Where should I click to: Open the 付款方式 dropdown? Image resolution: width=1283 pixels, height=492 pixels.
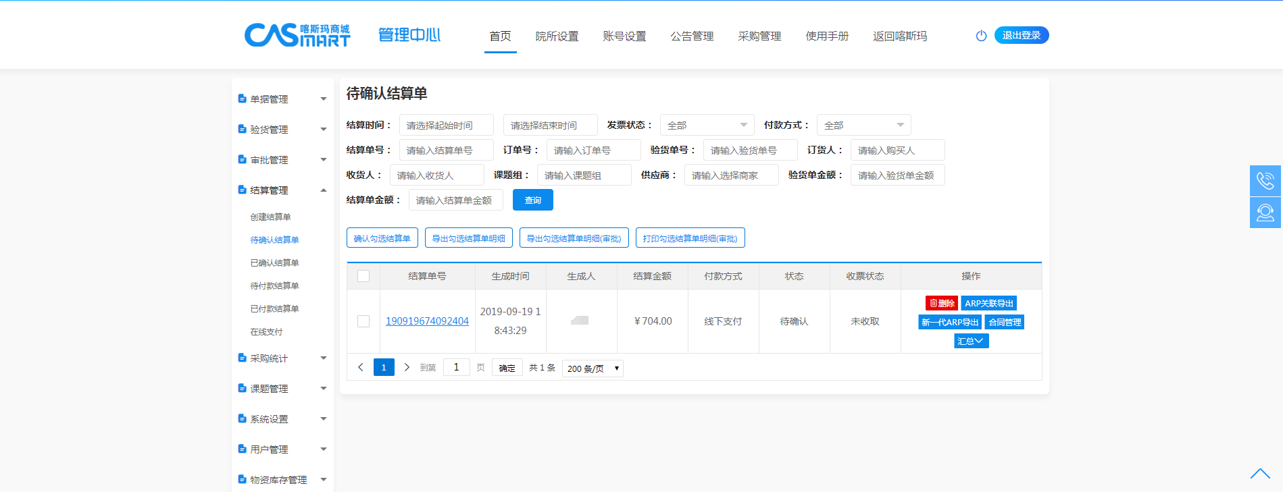(x=863, y=126)
